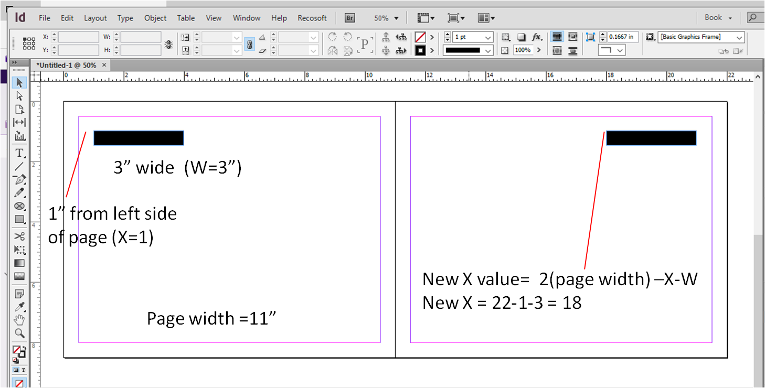The width and height of the screenshot is (765, 388).
Task: Click the X position input field
Action: point(79,37)
